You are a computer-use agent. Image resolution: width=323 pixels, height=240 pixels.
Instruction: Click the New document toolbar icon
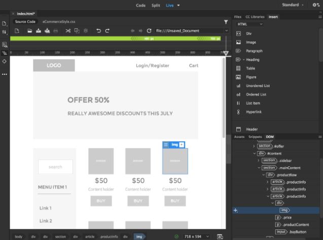[17, 31]
